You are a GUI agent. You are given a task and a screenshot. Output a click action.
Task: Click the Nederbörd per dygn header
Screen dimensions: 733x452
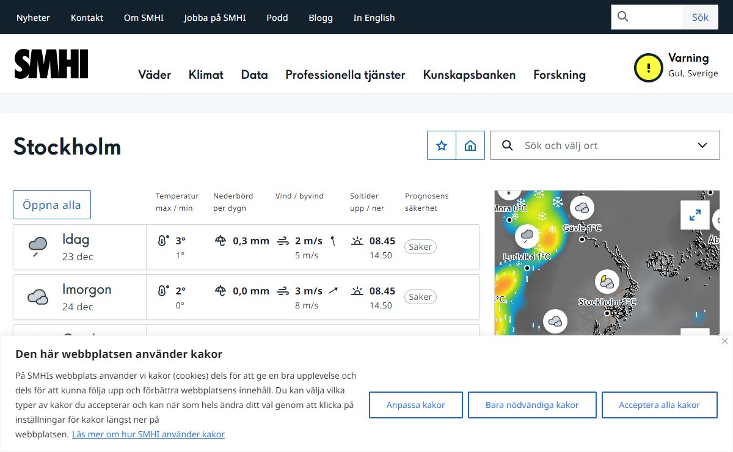tap(233, 202)
